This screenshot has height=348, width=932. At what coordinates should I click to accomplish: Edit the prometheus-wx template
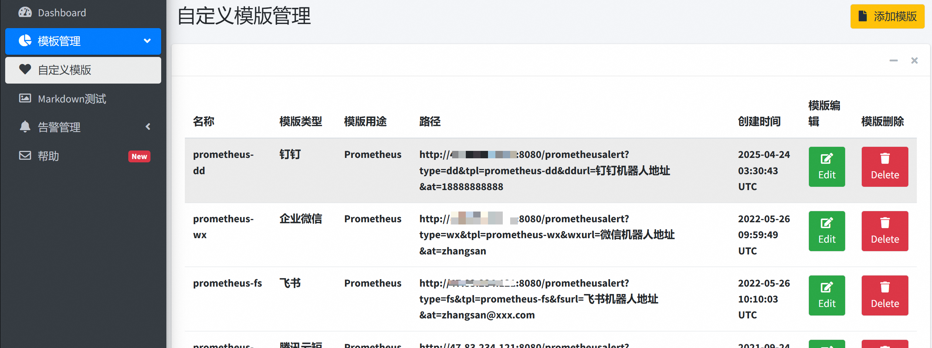(x=827, y=231)
